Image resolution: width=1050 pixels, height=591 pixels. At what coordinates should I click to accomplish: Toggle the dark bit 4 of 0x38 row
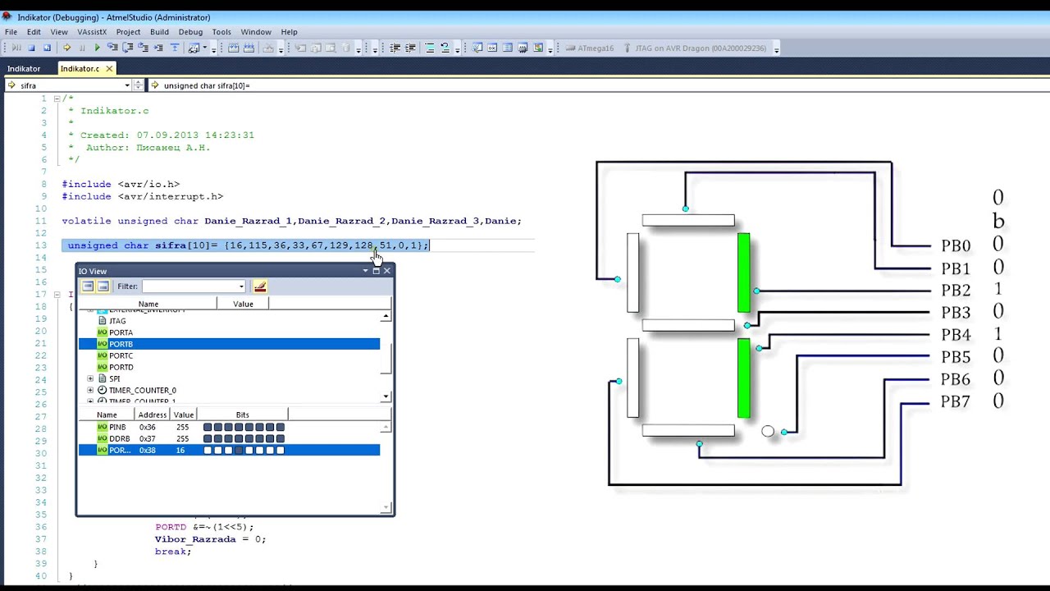[x=240, y=450]
